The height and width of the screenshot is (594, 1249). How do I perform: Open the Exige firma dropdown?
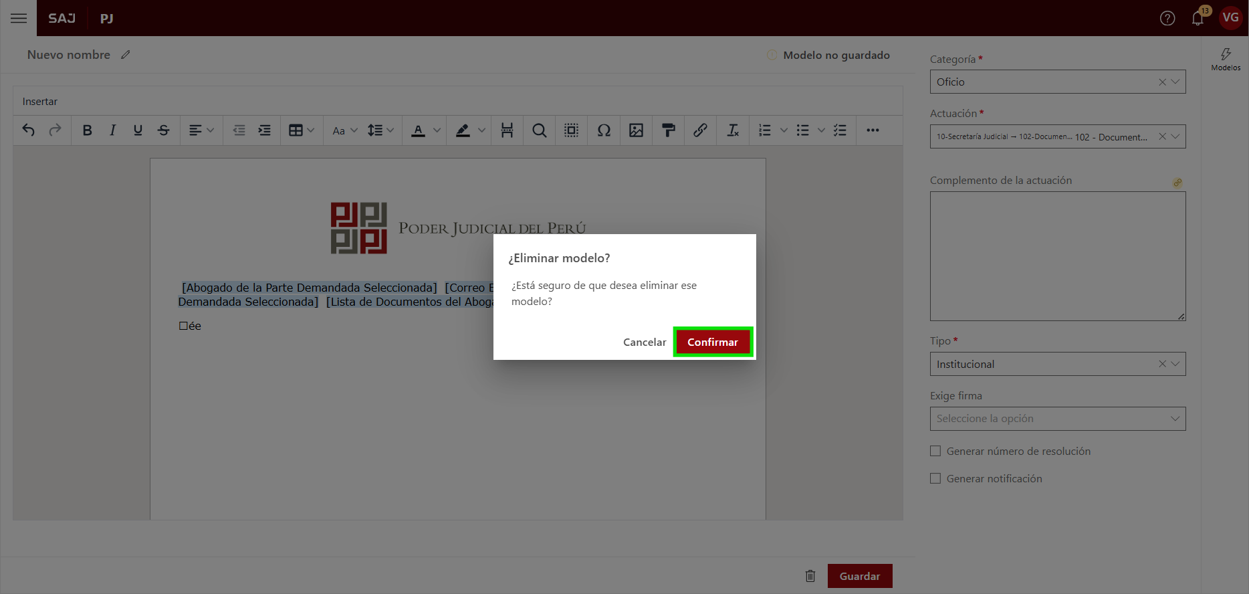(x=1058, y=419)
